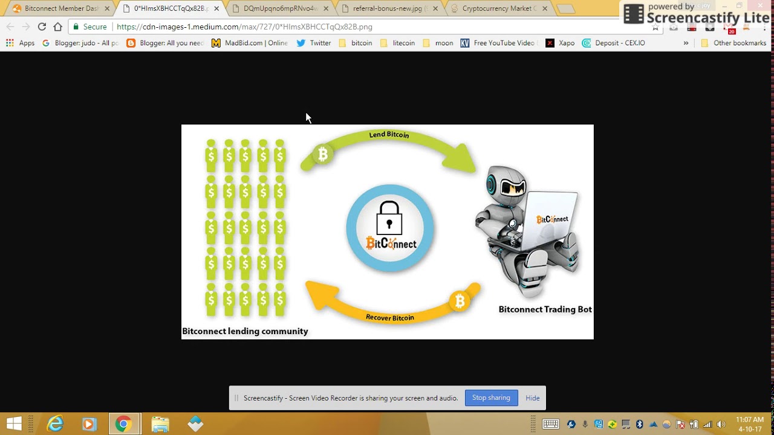The width and height of the screenshot is (774, 435).
Task: Close the Bitconnect Member Dashboard tab
Action: [x=107, y=8]
